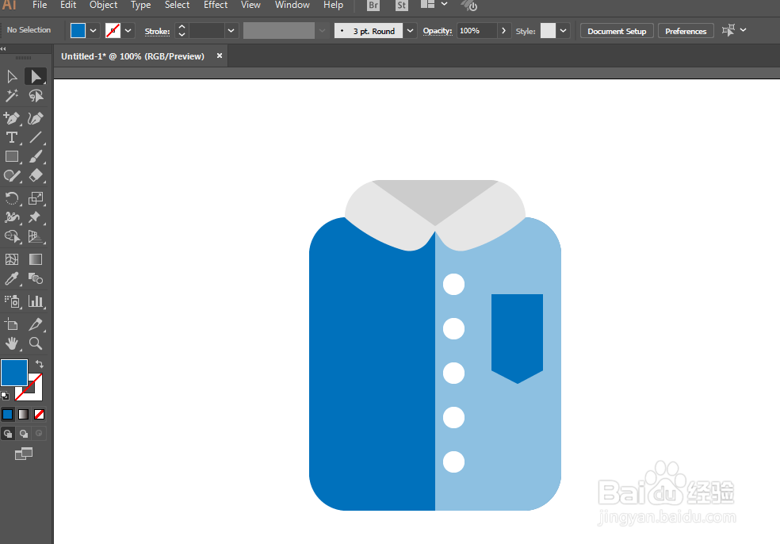Enable Draw Normal mode

[7, 434]
